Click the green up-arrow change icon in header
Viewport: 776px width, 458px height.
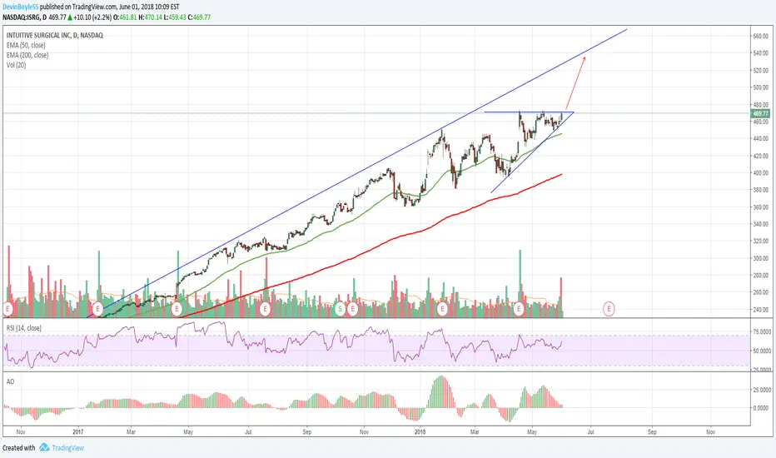click(70, 17)
